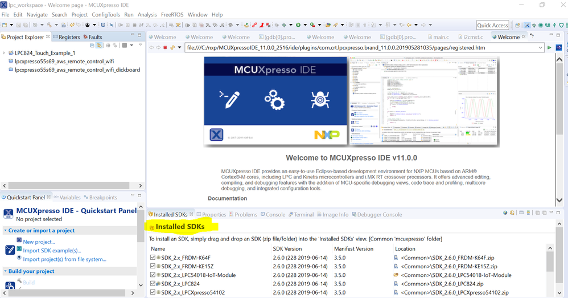
Task: Collapse the Create or import a project section
Action: (6, 230)
